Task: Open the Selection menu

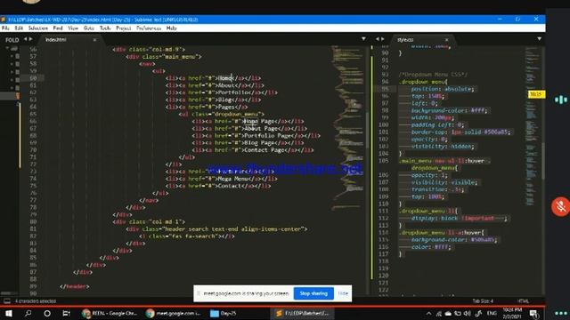Action: (x=37, y=28)
